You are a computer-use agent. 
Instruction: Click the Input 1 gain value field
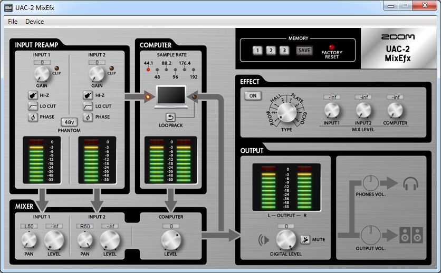click(x=42, y=62)
